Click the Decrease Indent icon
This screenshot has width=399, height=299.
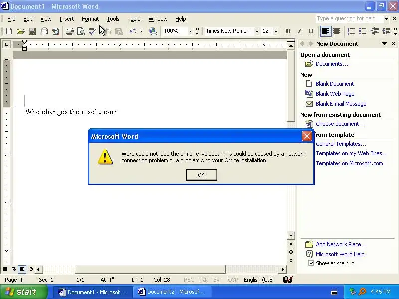click(375, 31)
